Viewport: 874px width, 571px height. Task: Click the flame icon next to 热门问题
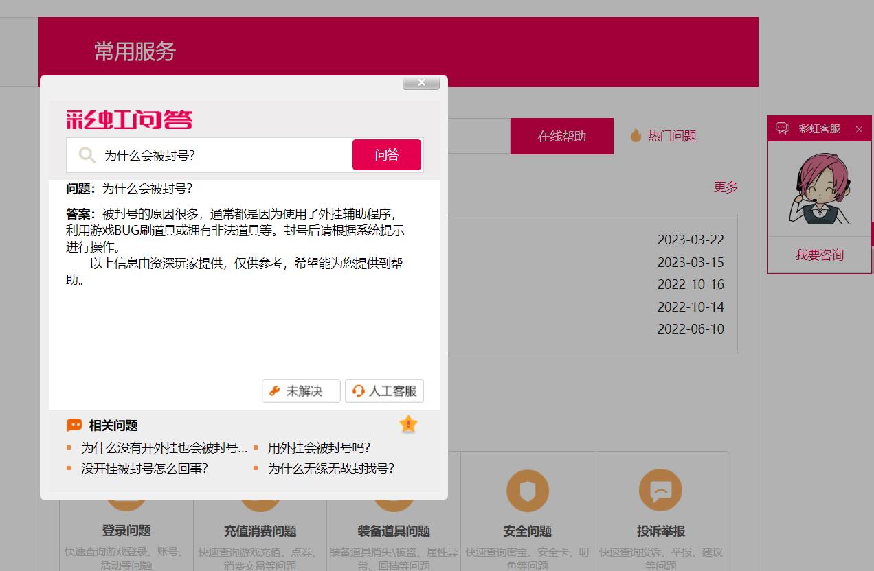(636, 136)
